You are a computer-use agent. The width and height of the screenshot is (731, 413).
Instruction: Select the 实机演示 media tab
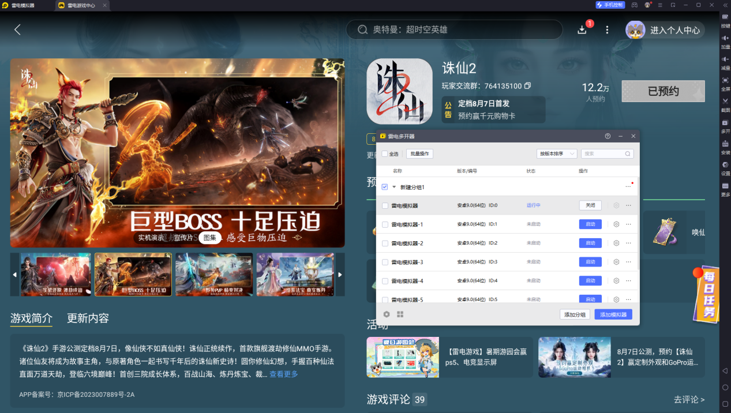[151, 238]
